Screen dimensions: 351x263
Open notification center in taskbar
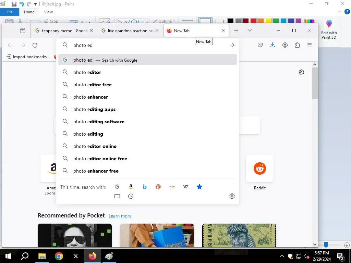point(341,256)
